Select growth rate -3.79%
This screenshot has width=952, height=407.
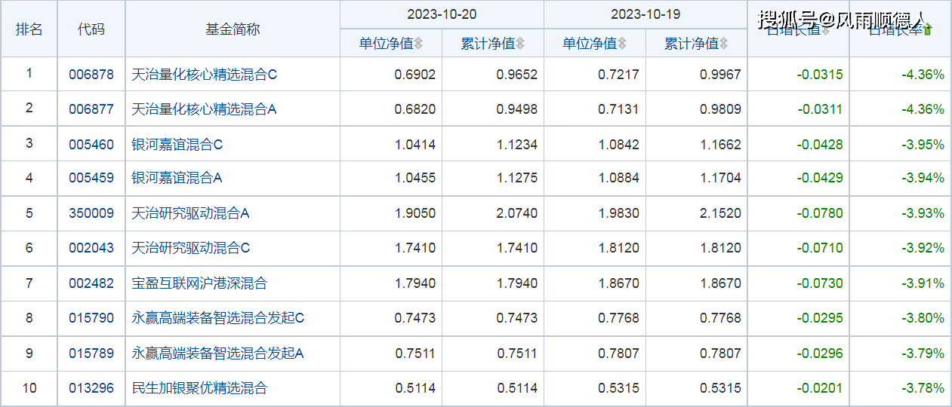point(923,353)
